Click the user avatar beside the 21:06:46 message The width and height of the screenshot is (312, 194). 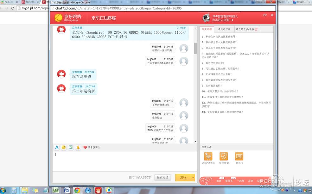[x=184, y=48]
